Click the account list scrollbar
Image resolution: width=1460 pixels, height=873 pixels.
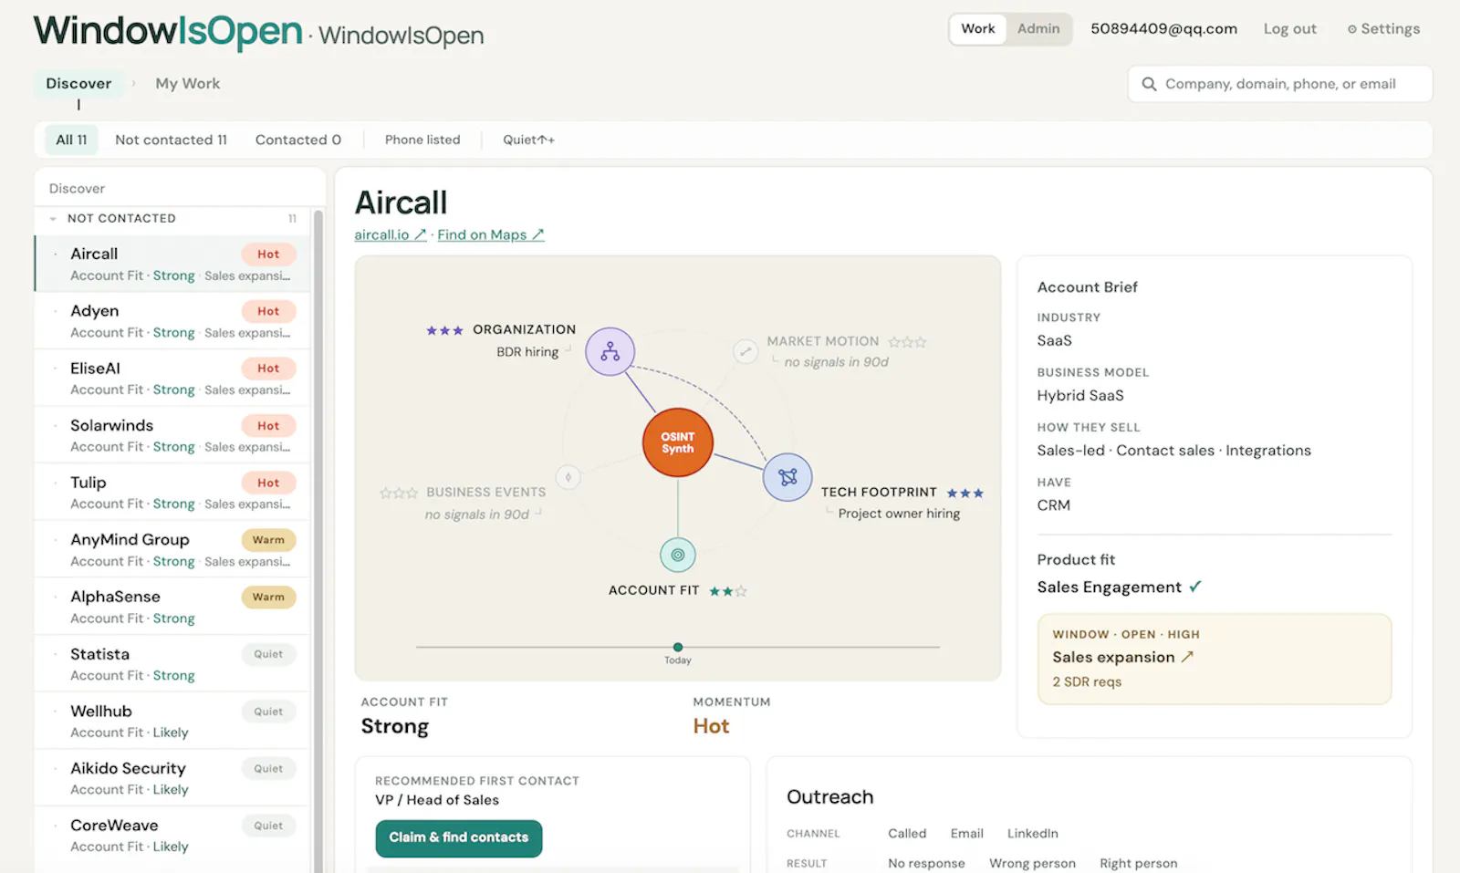(x=318, y=541)
